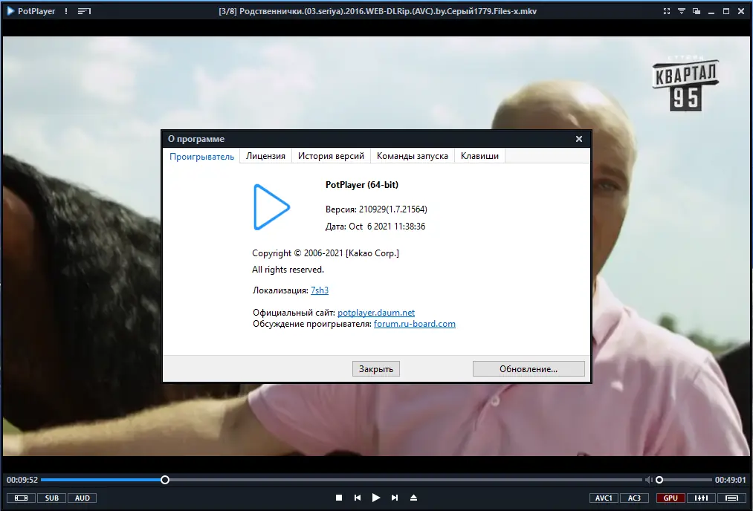Toggle the playlist panel button at bottom right

click(732, 498)
